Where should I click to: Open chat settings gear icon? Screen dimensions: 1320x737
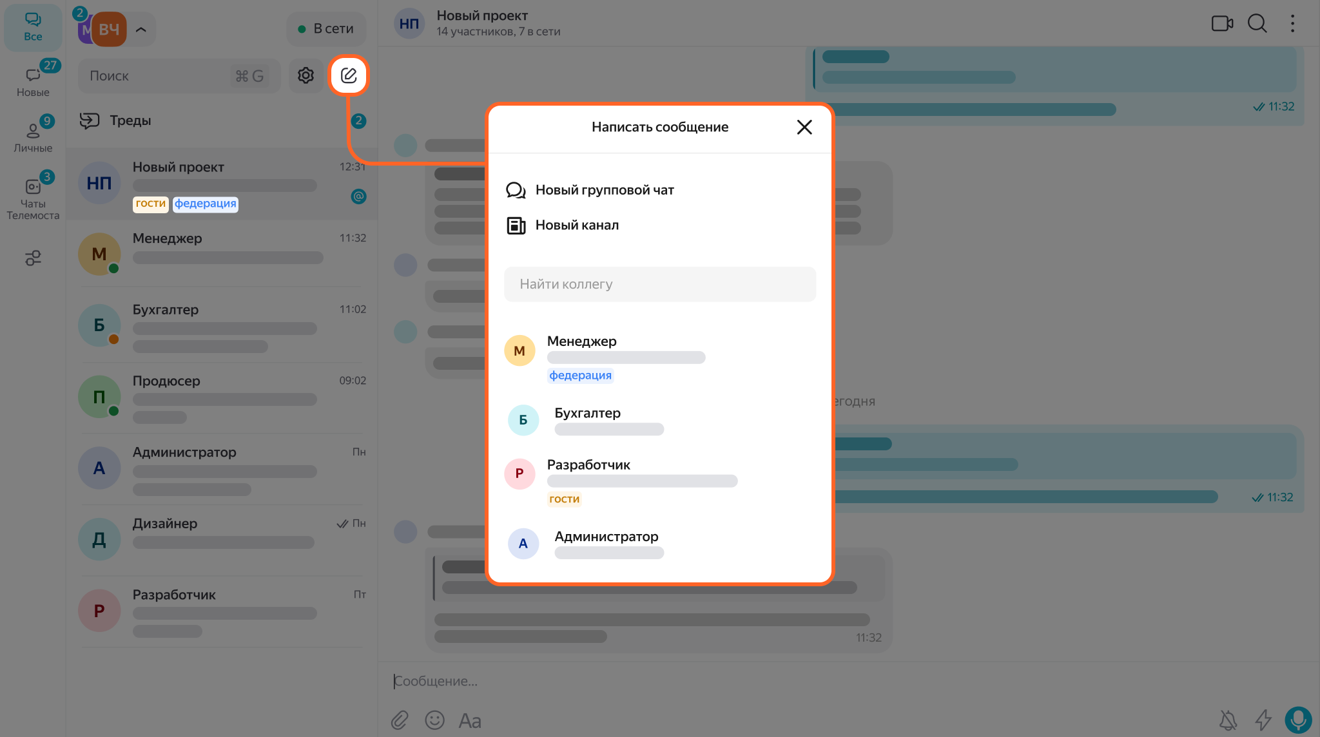coord(306,75)
